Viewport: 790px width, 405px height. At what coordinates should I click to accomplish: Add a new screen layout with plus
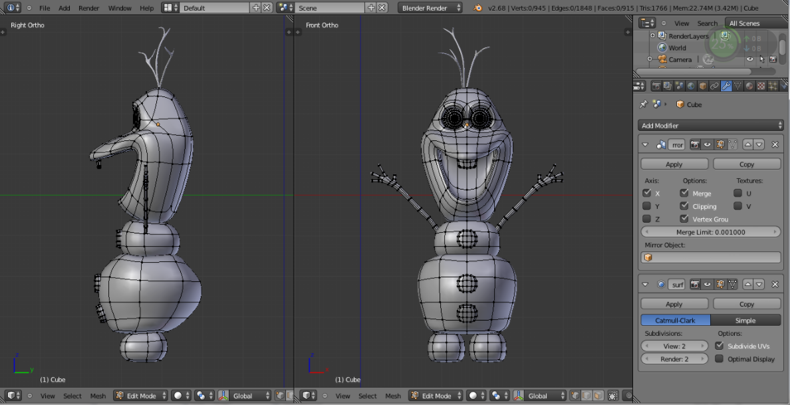[x=256, y=7]
